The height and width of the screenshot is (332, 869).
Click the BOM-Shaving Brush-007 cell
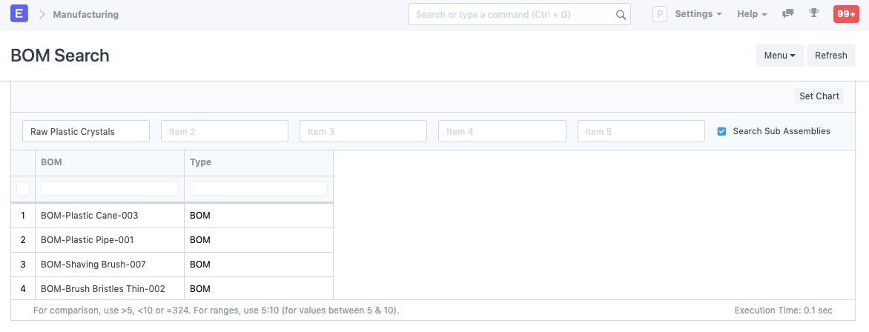coord(93,265)
